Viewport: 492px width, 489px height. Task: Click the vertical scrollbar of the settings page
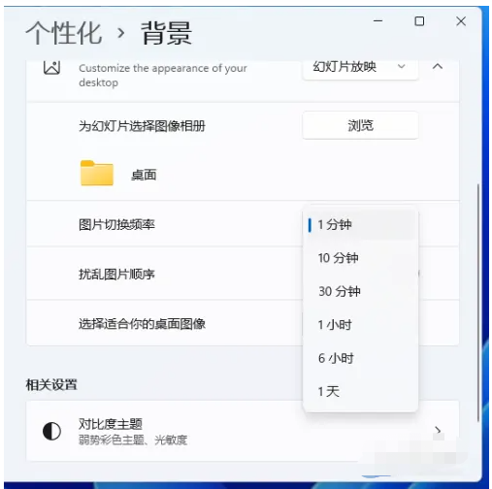[x=477, y=303]
